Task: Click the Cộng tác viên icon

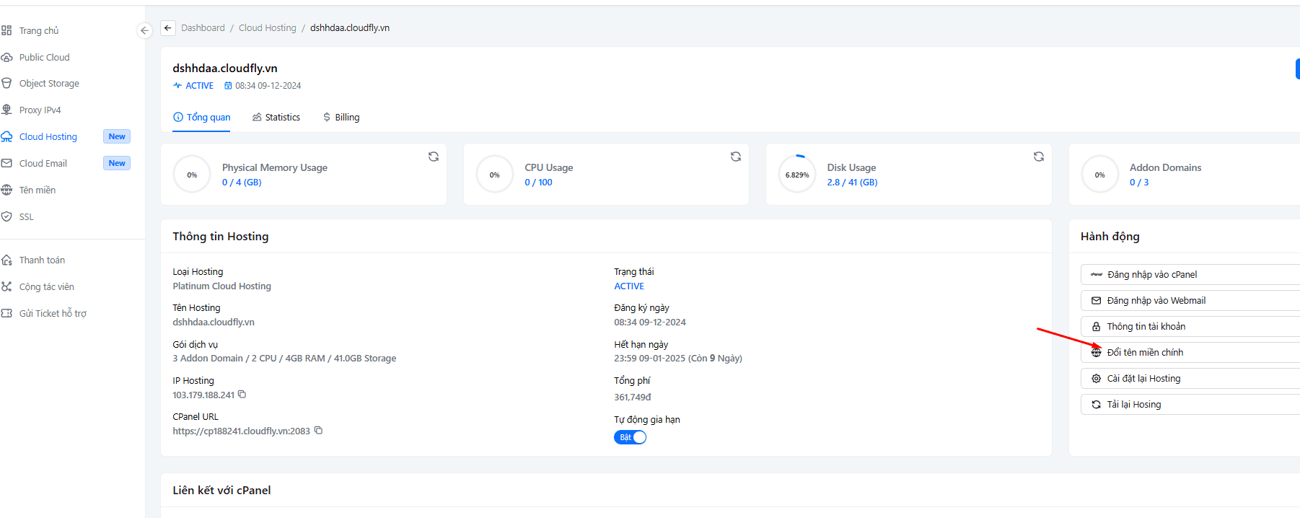Action: click(6, 286)
